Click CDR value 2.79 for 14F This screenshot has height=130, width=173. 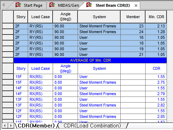156,94
